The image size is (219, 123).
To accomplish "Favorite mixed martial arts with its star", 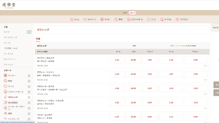I will tap(29, 103).
